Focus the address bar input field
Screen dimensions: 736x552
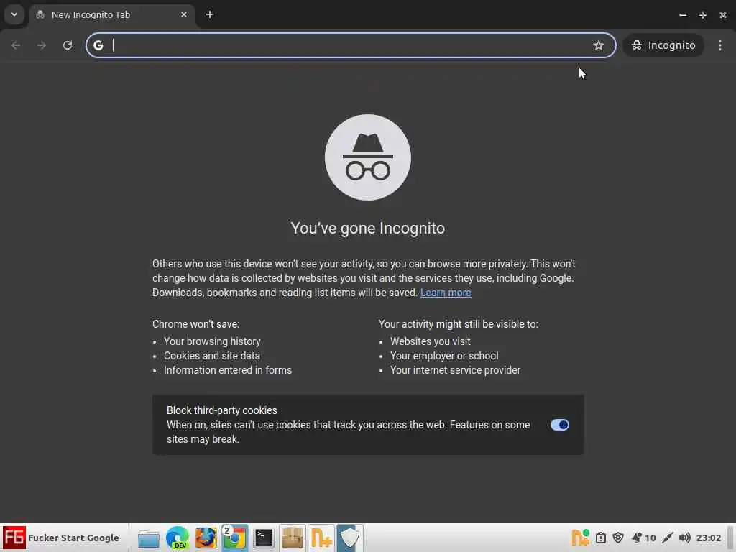click(350, 45)
